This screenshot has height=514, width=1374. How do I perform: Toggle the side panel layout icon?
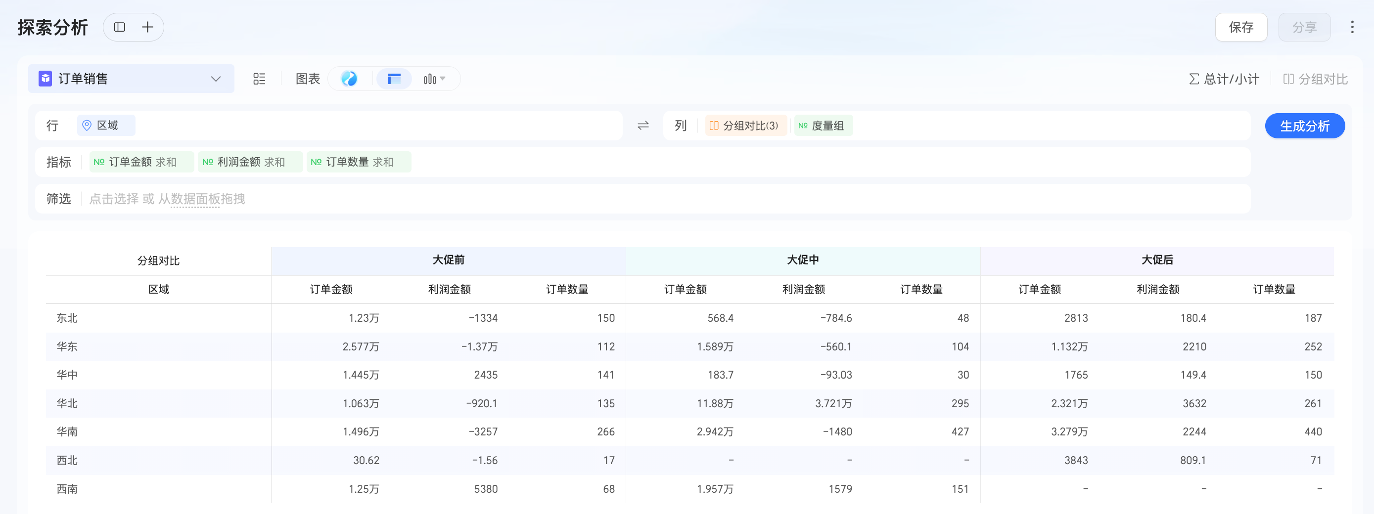pyautogui.click(x=120, y=27)
